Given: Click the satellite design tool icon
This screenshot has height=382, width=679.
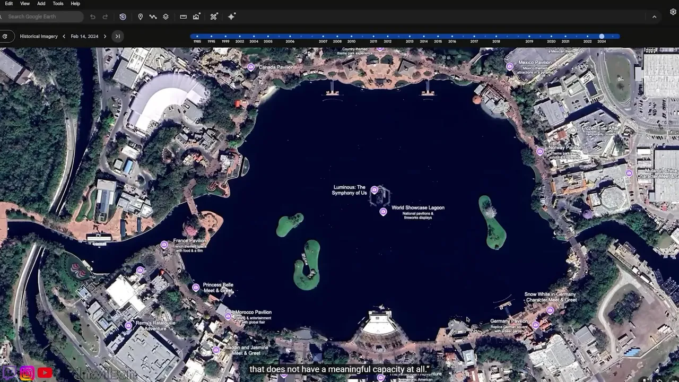Looking at the screenshot, I should pos(214,17).
